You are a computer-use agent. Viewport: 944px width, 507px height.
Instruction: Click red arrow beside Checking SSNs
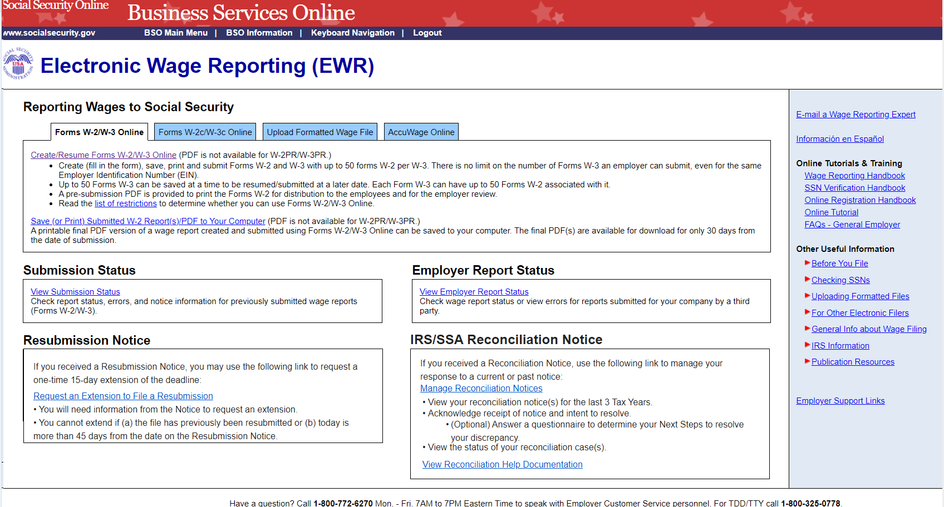[x=807, y=280]
